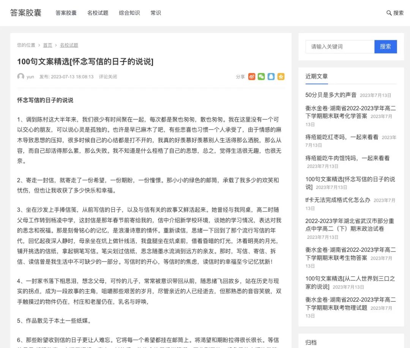Share the article via WeChat
Image resolution: width=410 pixels, height=348 pixels.
261,77
